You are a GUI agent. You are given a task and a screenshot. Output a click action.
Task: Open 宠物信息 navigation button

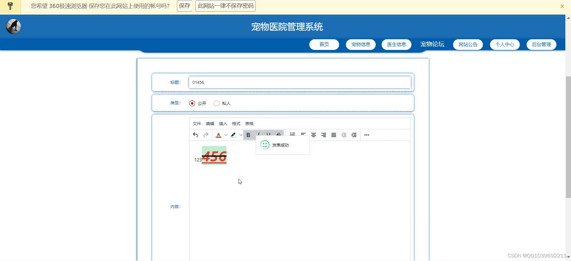pyautogui.click(x=361, y=45)
